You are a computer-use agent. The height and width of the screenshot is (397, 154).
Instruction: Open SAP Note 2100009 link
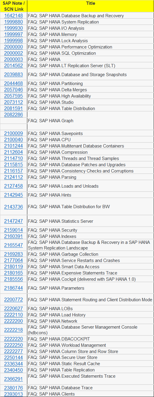click(13, 134)
